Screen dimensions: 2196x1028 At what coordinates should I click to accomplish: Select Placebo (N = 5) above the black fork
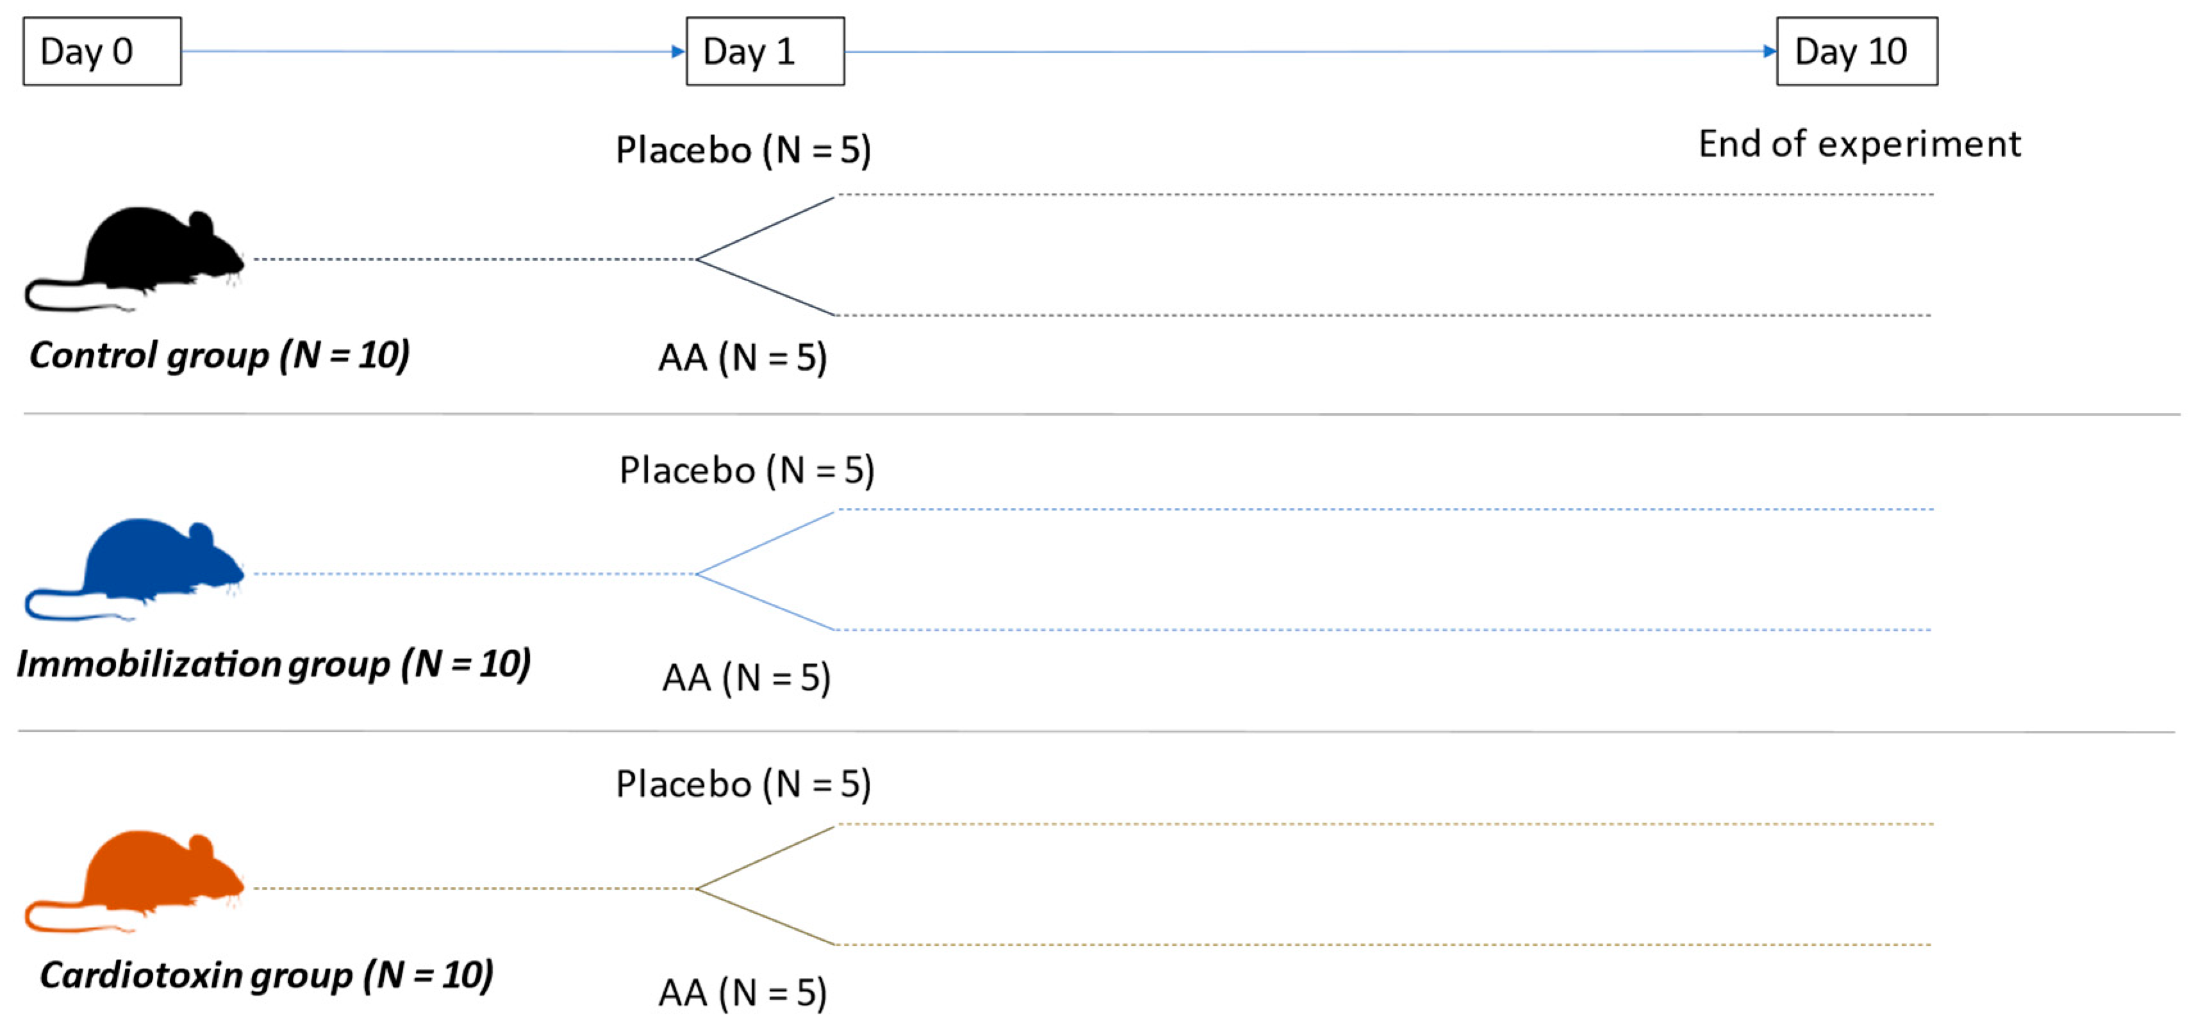coord(743,150)
